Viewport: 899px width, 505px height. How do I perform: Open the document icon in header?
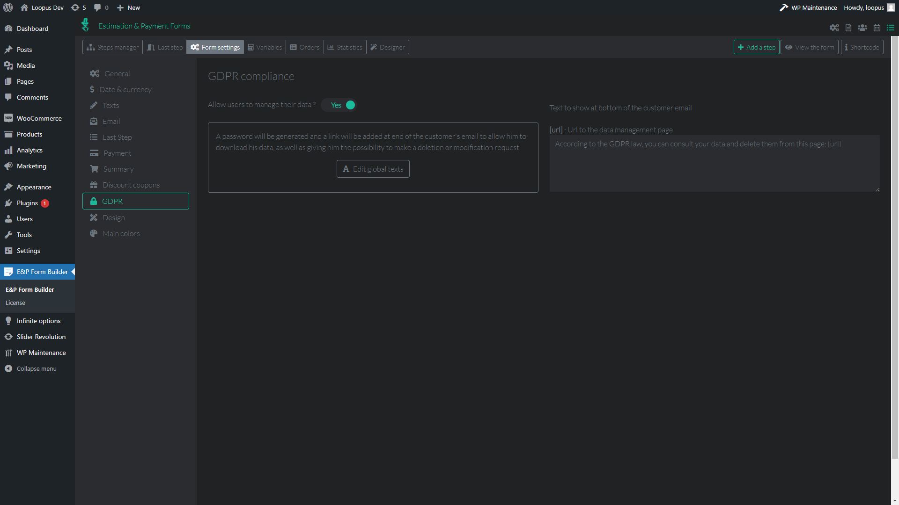[x=848, y=28]
